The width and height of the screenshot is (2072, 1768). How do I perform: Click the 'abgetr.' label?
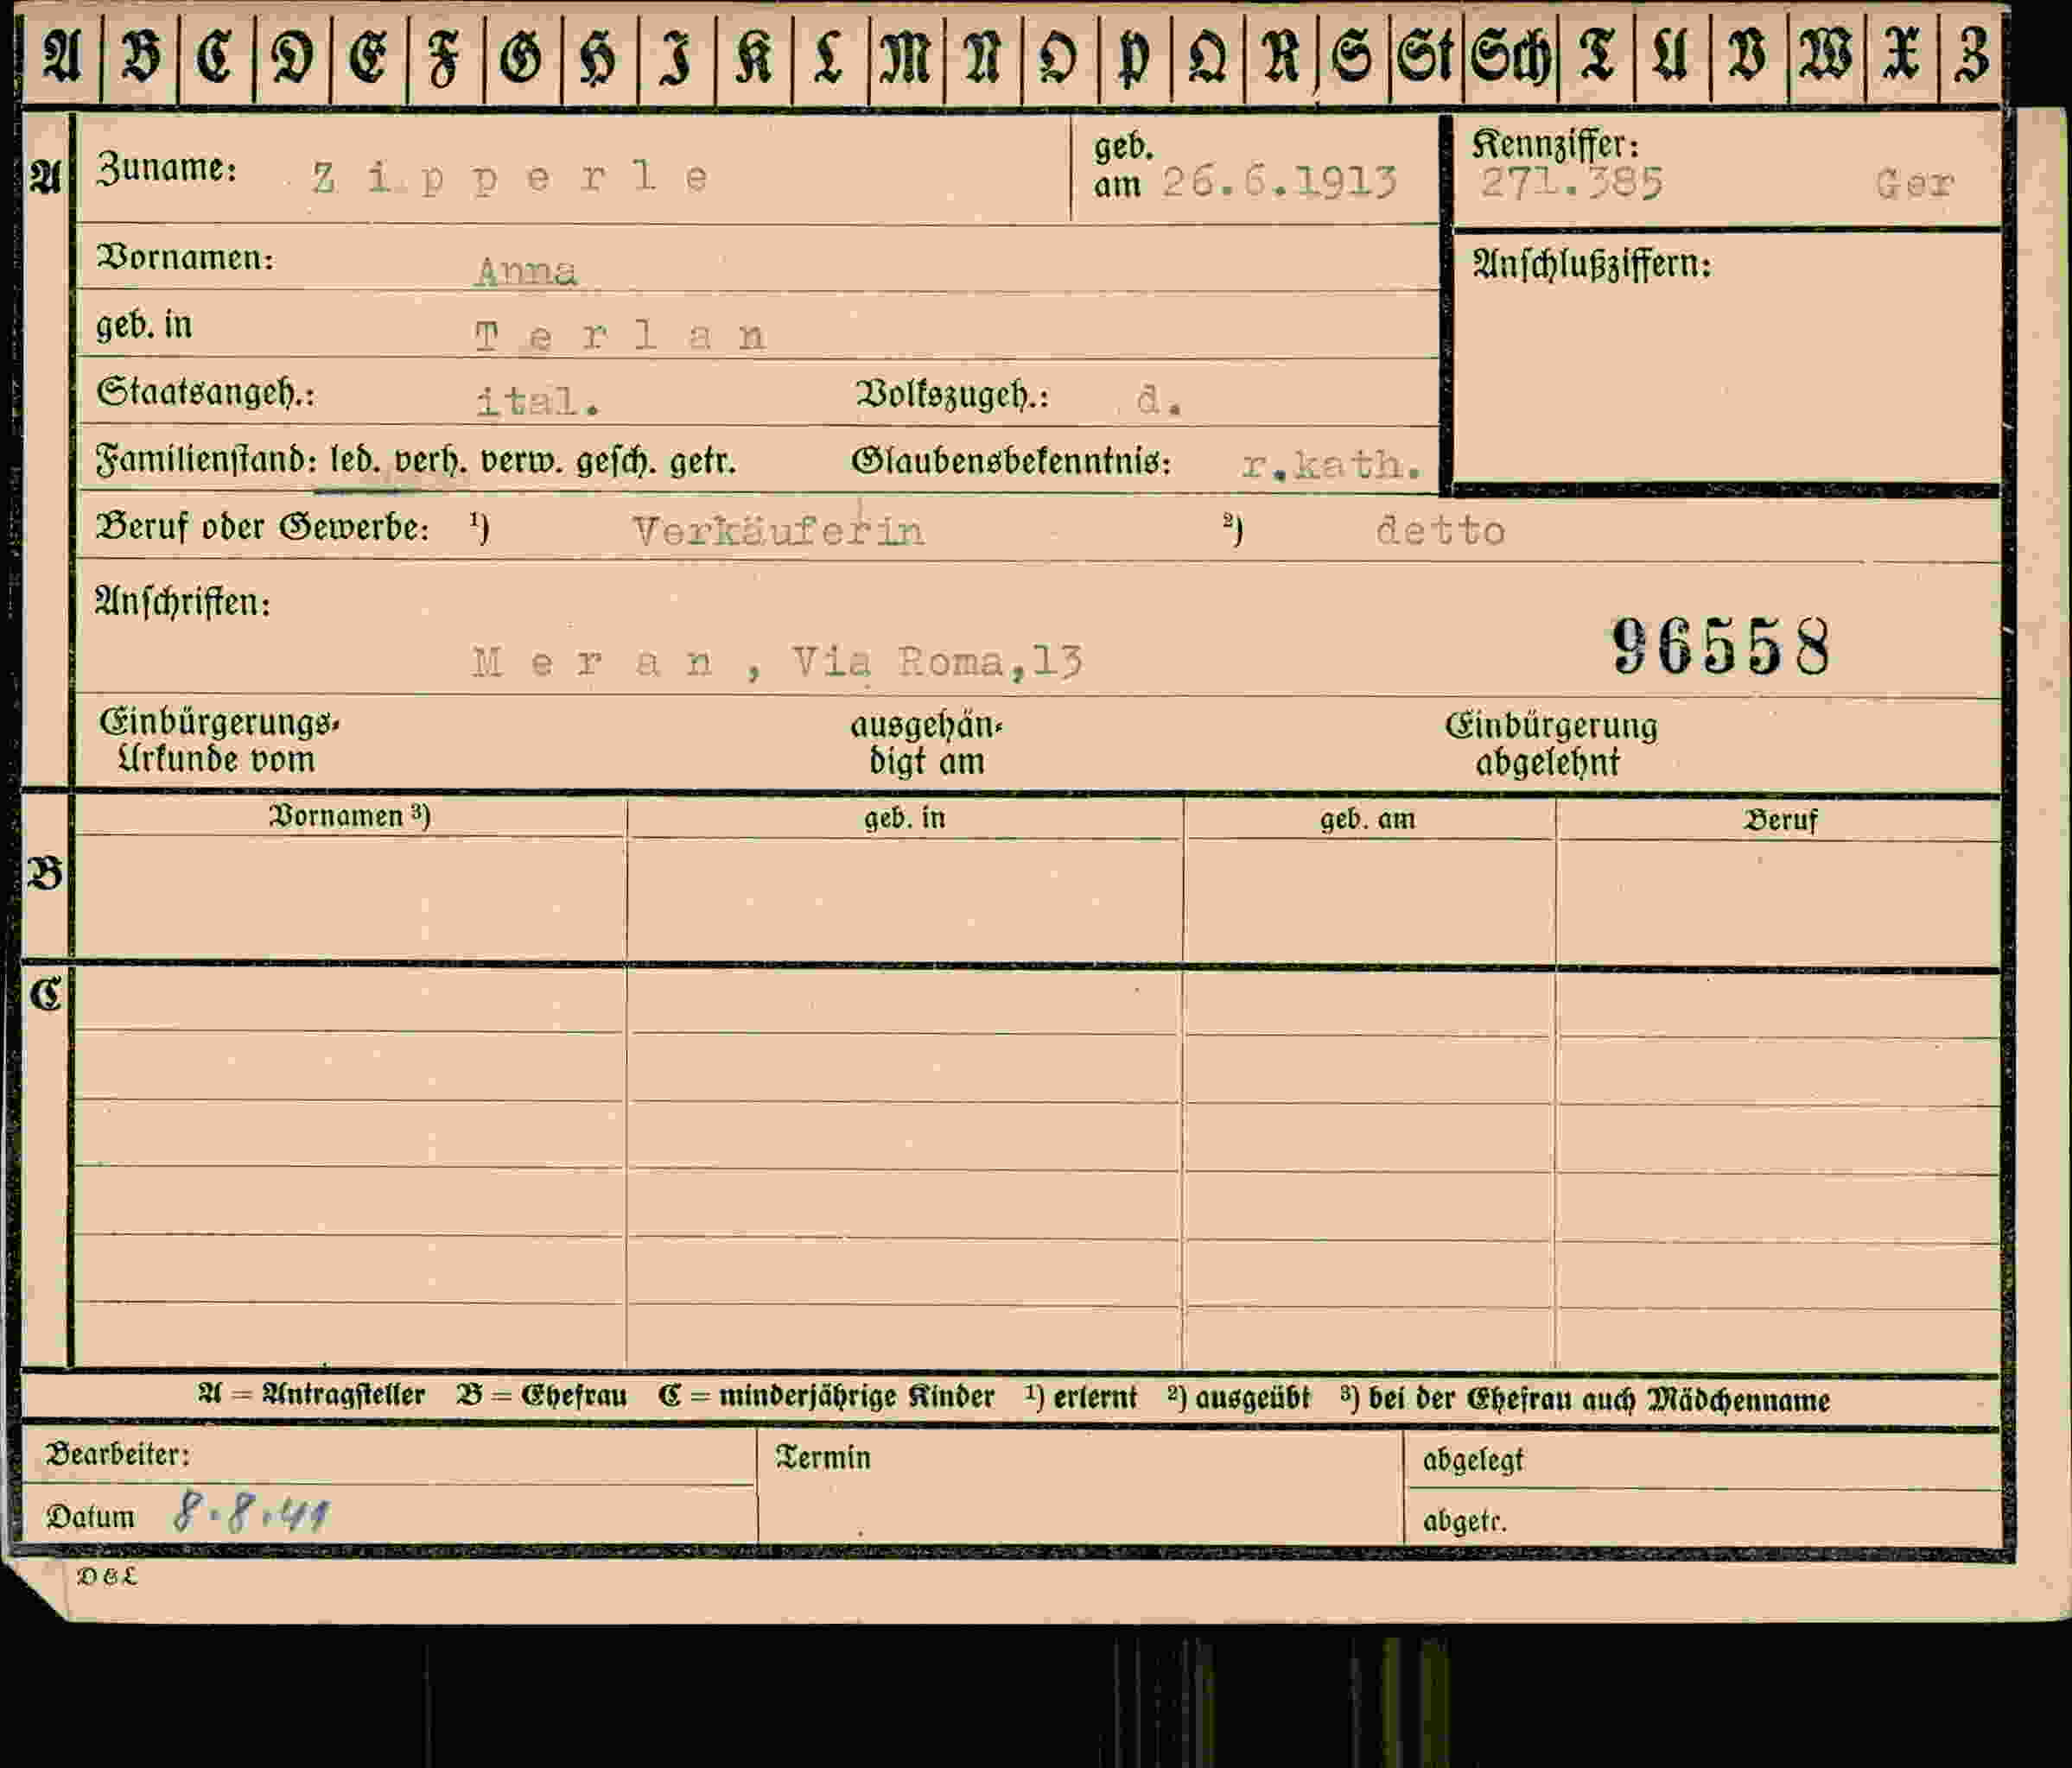click(x=1464, y=1521)
